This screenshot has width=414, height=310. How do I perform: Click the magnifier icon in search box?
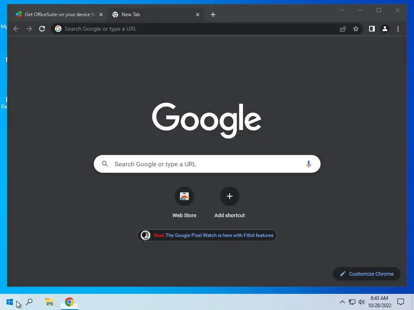(105, 164)
